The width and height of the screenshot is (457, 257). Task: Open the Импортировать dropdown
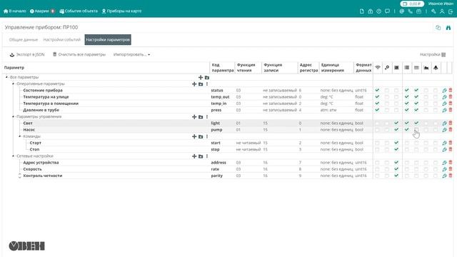coord(131,54)
